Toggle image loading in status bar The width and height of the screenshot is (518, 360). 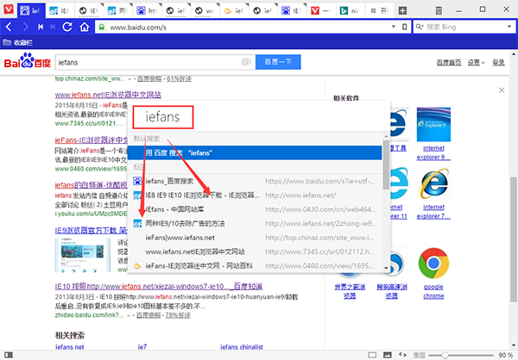click(x=387, y=355)
